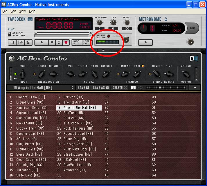207x186 pixels.
Task: Click the Record Volume knob
Action: [x=126, y=40]
